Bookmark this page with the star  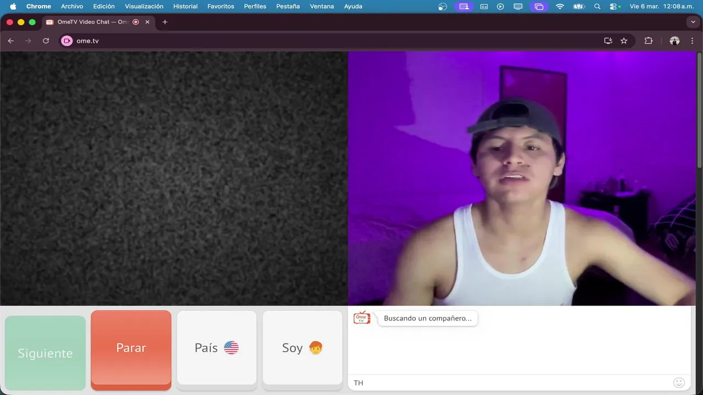[624, 41]
